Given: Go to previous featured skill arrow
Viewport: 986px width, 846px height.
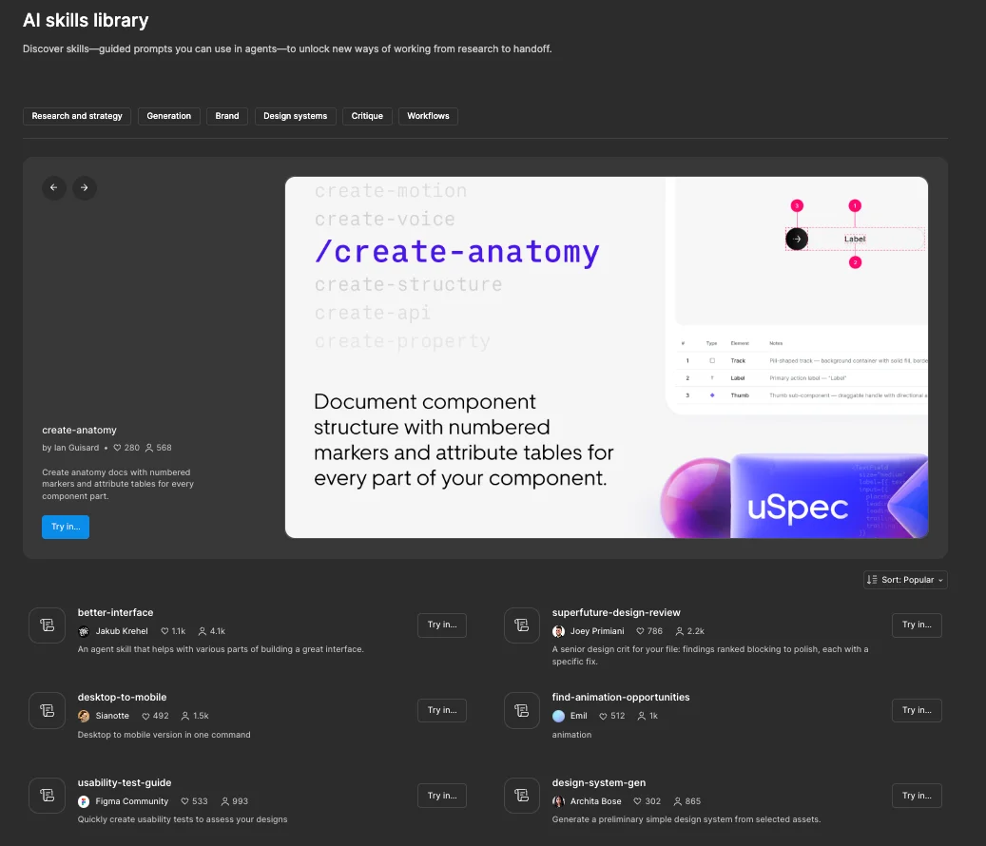Looking at the screenshot, I should [54, 187].
